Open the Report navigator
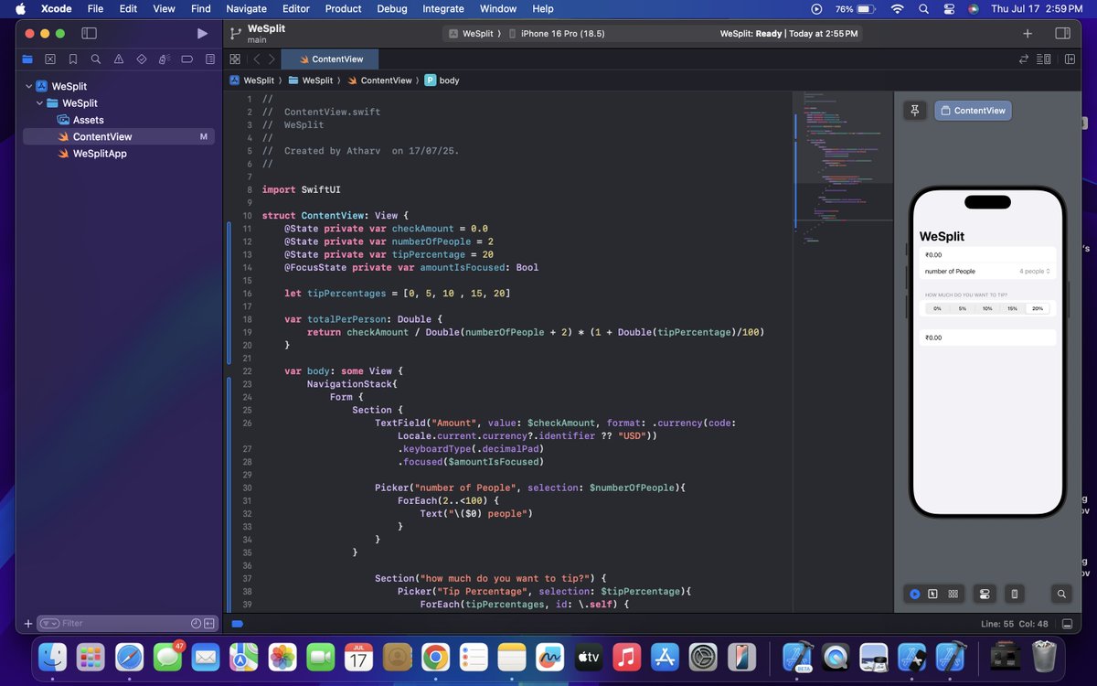The width and height of the screenshot is (1097, 686). click(210, 59)
